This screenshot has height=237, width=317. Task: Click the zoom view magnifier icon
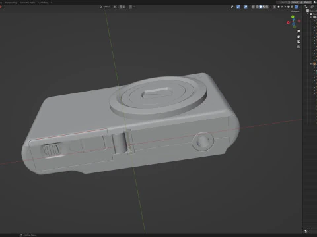point(299,31)
